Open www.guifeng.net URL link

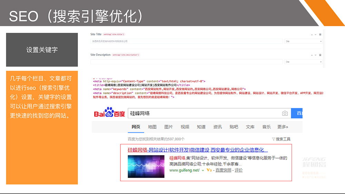click(184, 170)
